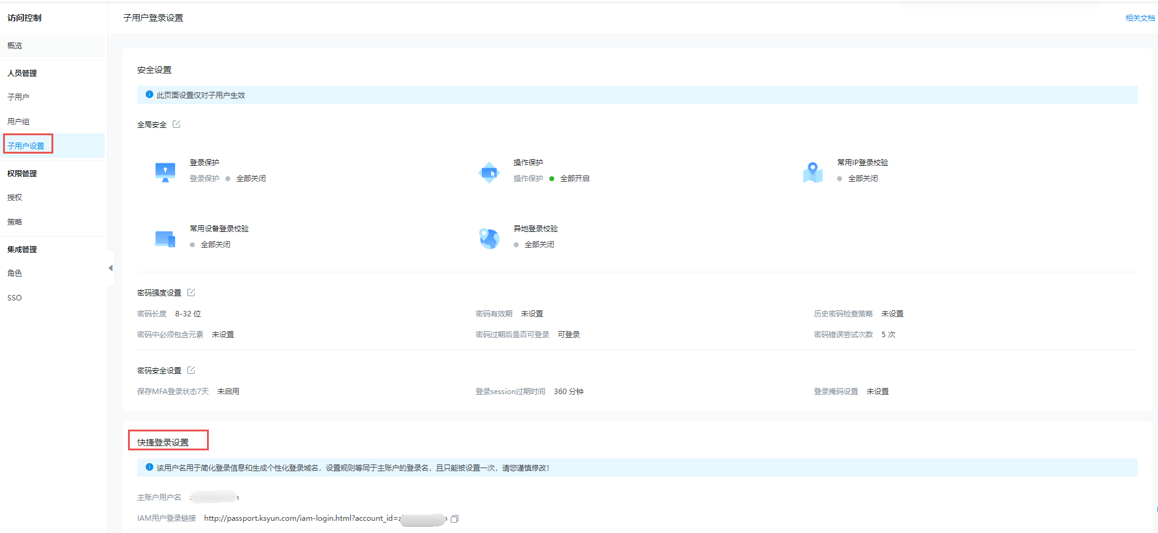Click the info icon in 快捷登录设置 notice
The image size is (1158, 533).
click(149, 468)
